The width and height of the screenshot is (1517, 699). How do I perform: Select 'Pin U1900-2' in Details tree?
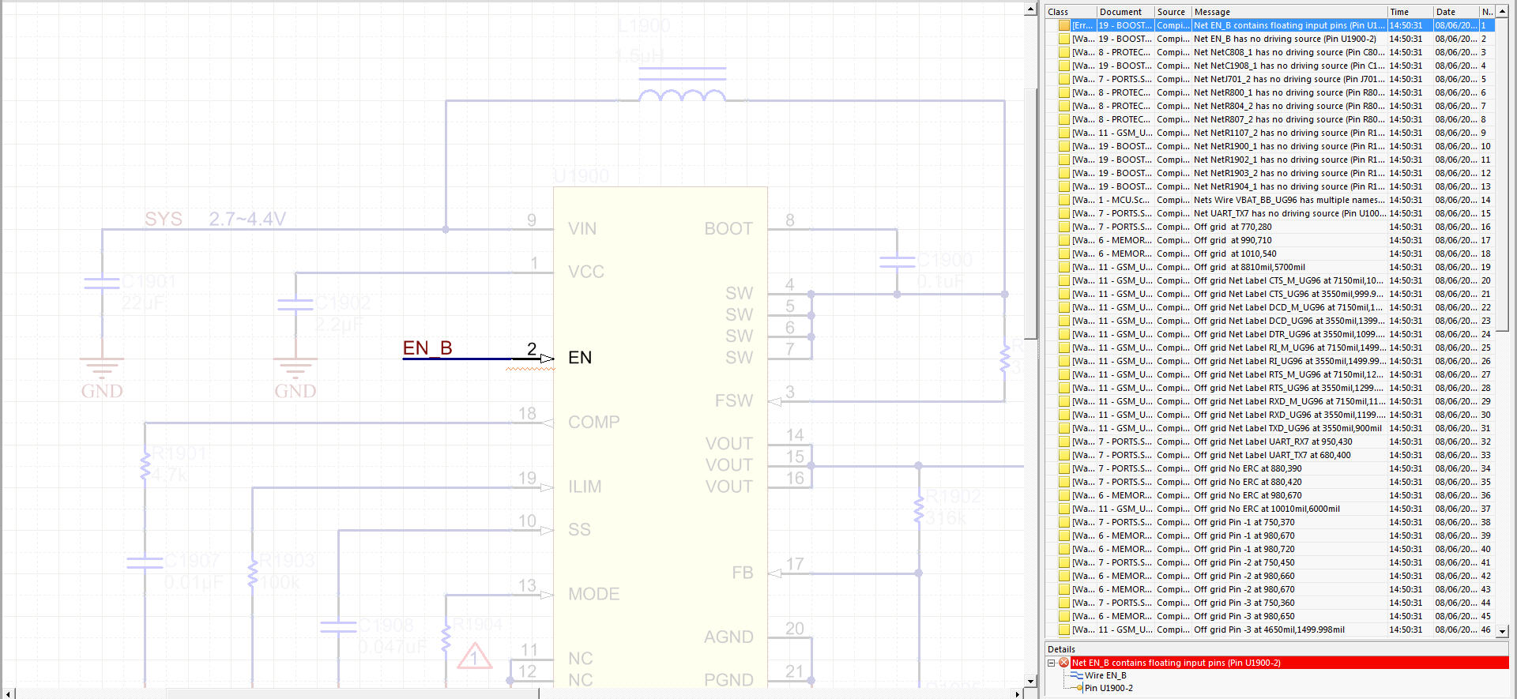click(x=1109, y=688)
